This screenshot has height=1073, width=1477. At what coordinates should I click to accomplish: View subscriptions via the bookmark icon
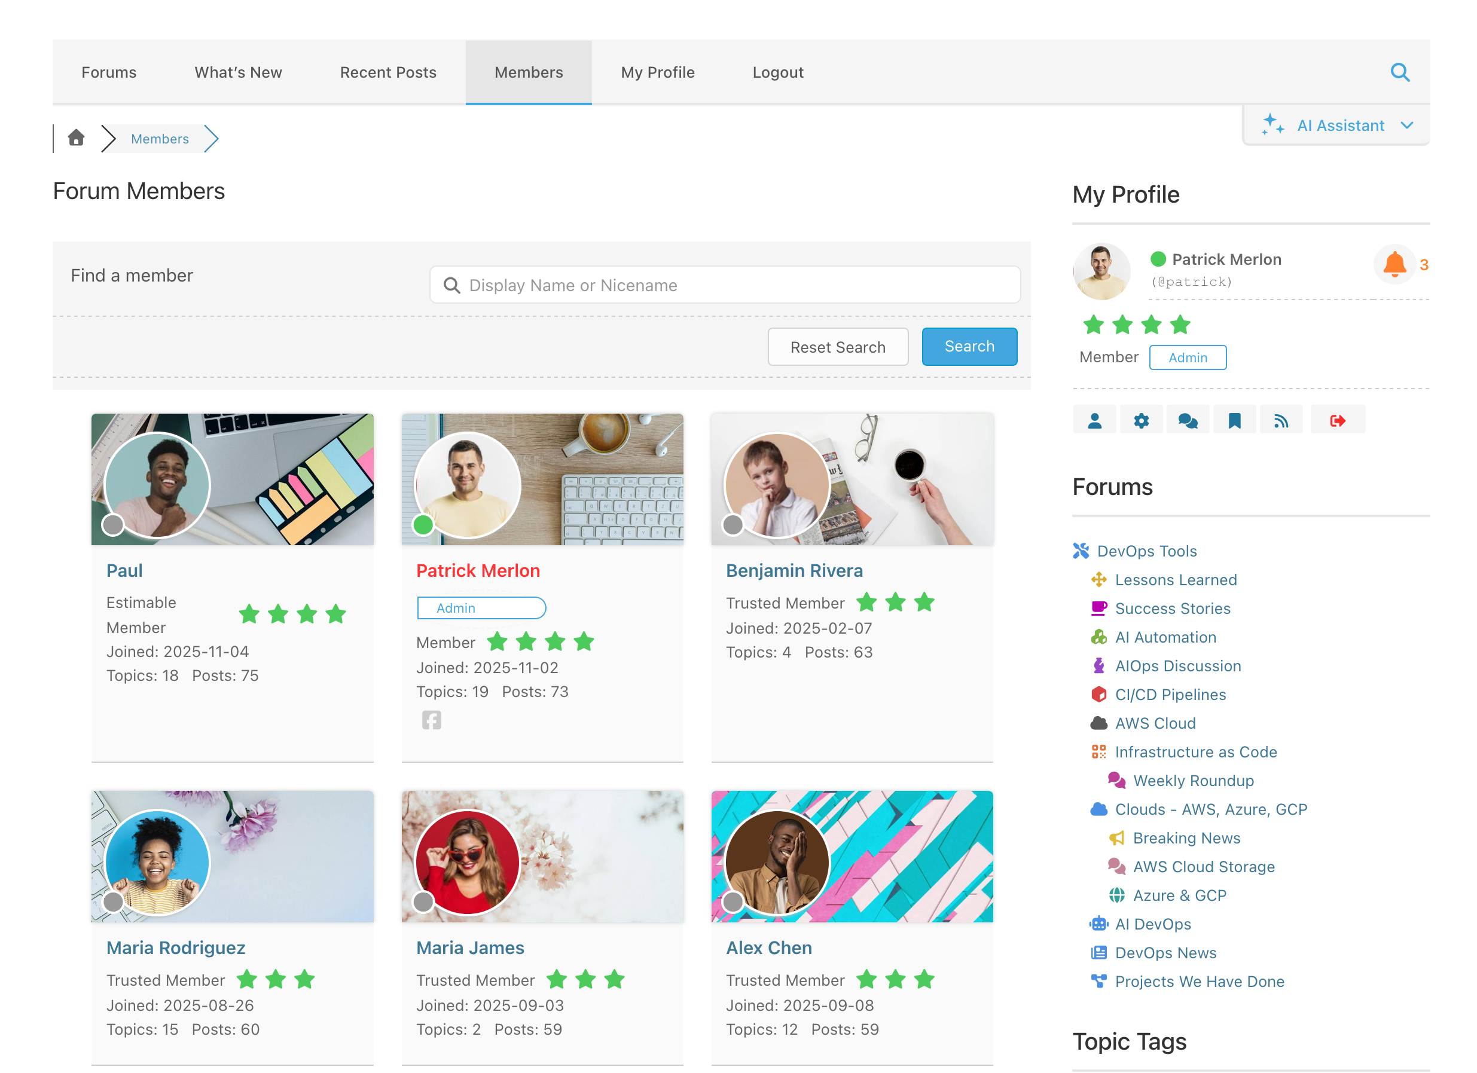coord(1235,419)
